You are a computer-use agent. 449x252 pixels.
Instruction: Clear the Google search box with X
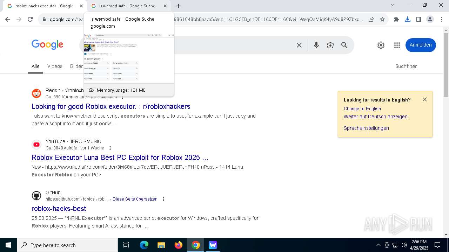pos(299,45)
